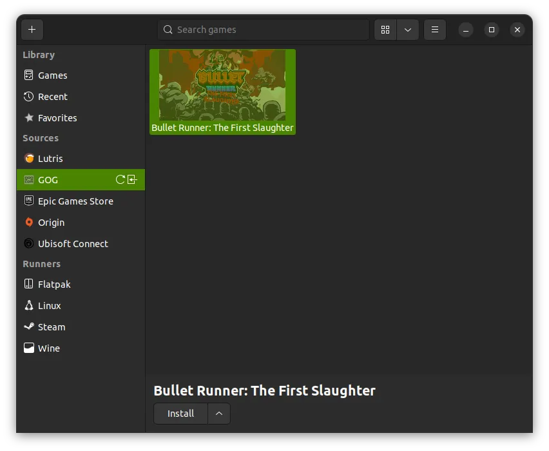This screenshot has width=549, height=451.
Task: Click the GOG disconnect icon
Action: [133, 180]
